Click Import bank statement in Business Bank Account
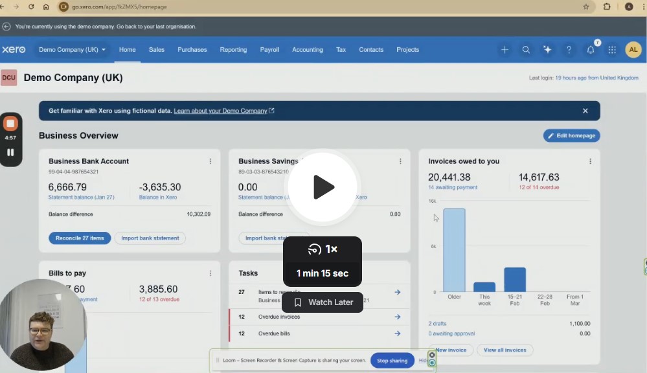 pos(150,238)
